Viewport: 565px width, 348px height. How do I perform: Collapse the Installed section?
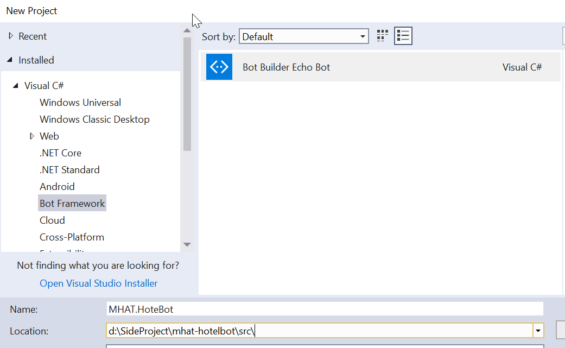coord(10,60)
